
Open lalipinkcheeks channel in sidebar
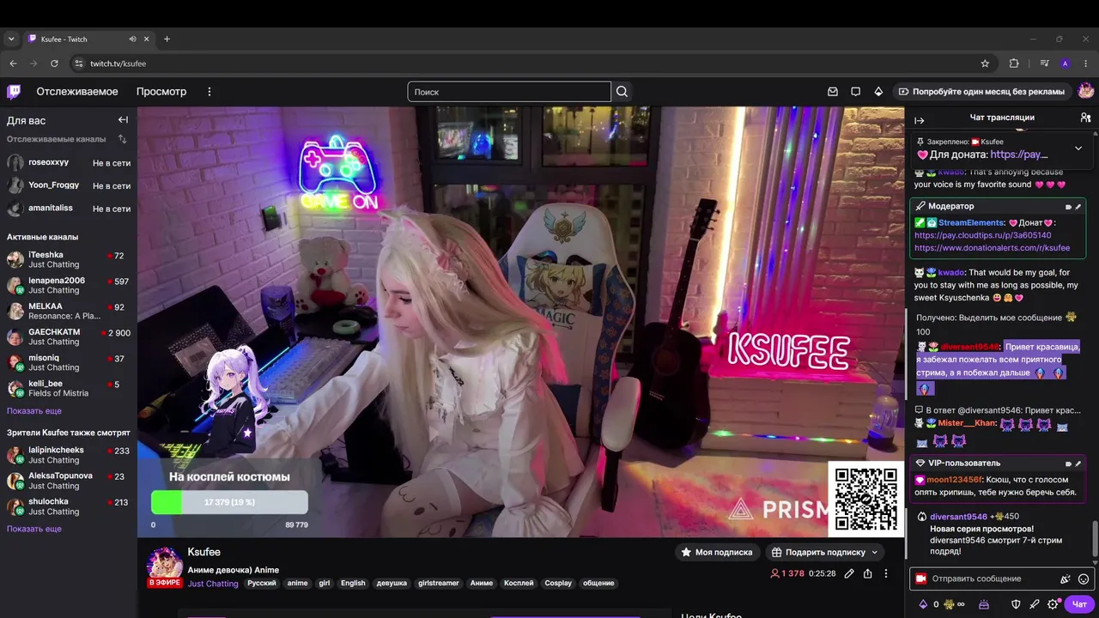68,455
